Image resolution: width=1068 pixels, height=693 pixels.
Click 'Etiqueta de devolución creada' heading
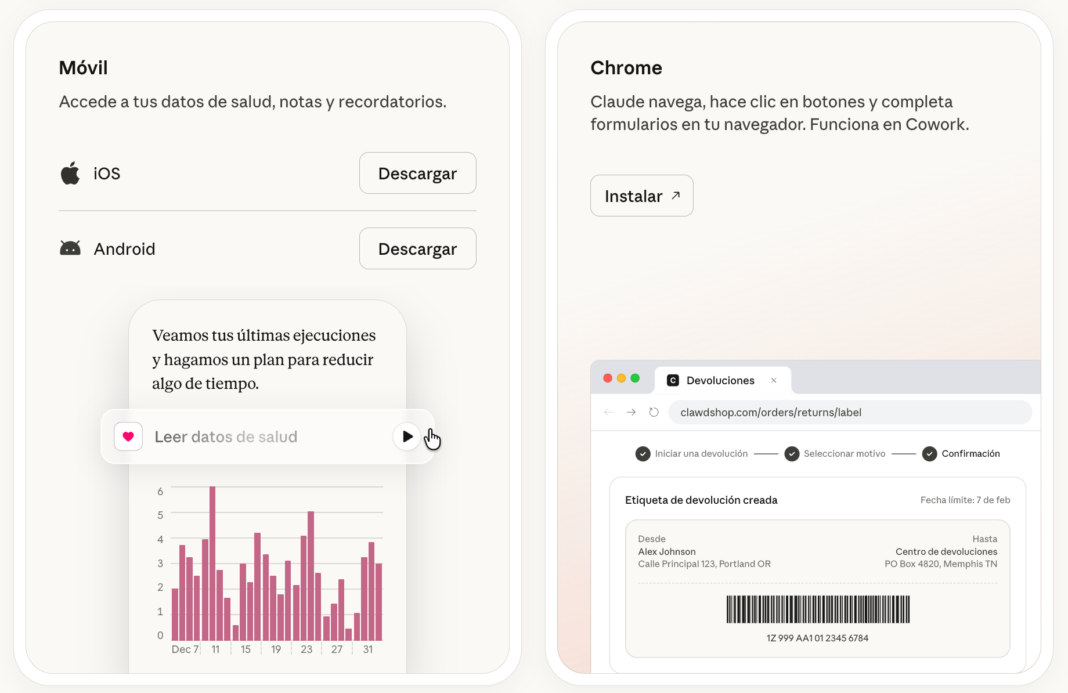(701, 500)
